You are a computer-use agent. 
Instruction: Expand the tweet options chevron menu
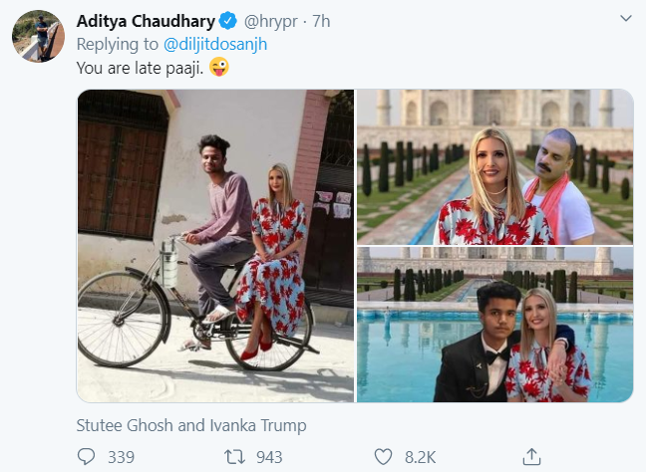coord(624,19)
